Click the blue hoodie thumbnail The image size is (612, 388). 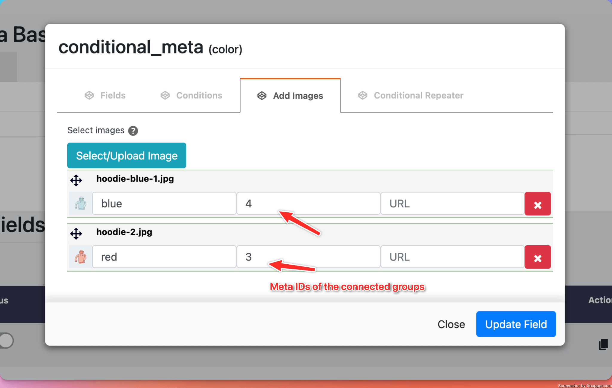coord(80,204)
